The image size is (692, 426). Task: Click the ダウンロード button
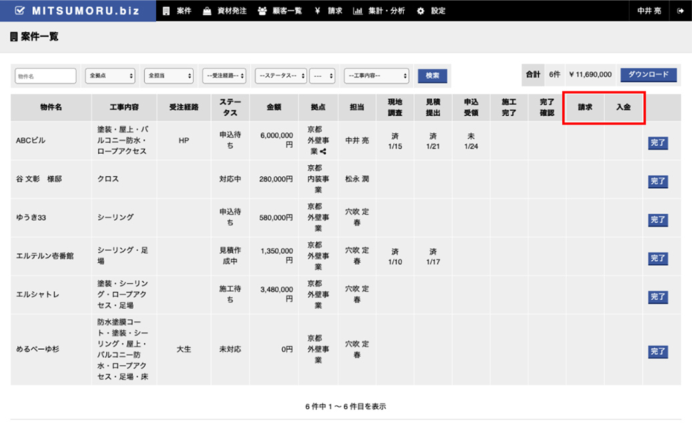point(649,75)
